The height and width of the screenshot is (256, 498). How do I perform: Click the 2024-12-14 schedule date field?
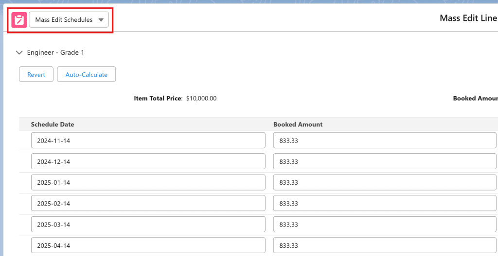148,161
